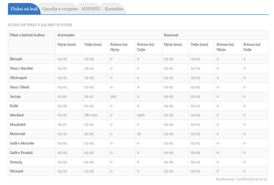Select the Kullë row name
This screenshot has width=274, height=185.
click(x=14, y=106)
